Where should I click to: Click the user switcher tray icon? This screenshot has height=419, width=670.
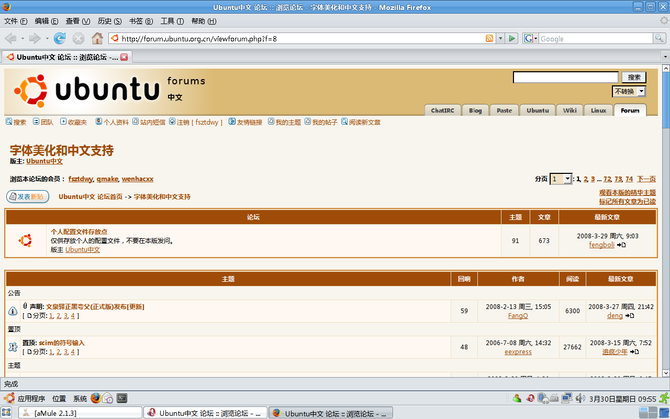pyautogui.click(x=517, y=399)
